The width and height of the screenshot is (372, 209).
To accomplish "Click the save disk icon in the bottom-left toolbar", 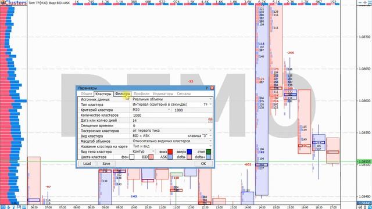I will tap(19, 207).
